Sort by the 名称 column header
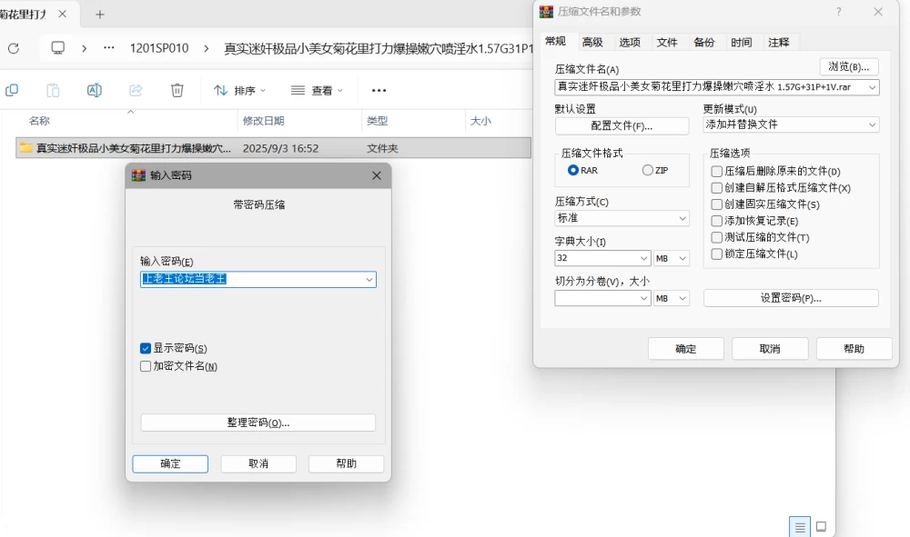This screenshot has height=537, width=910. (39, 121)
